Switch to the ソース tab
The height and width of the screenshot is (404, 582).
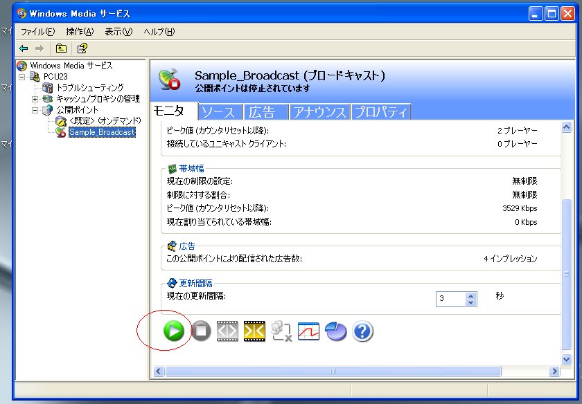click(x=220, y=112)
